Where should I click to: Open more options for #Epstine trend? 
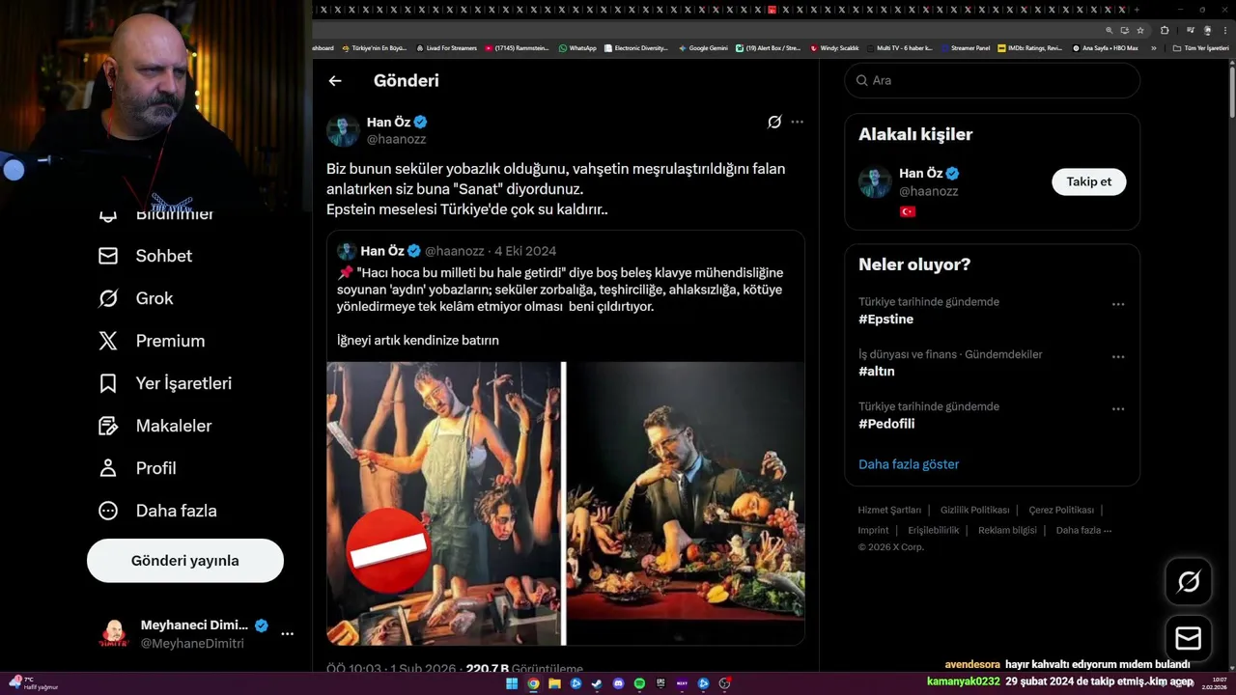tap(1118, 304)
